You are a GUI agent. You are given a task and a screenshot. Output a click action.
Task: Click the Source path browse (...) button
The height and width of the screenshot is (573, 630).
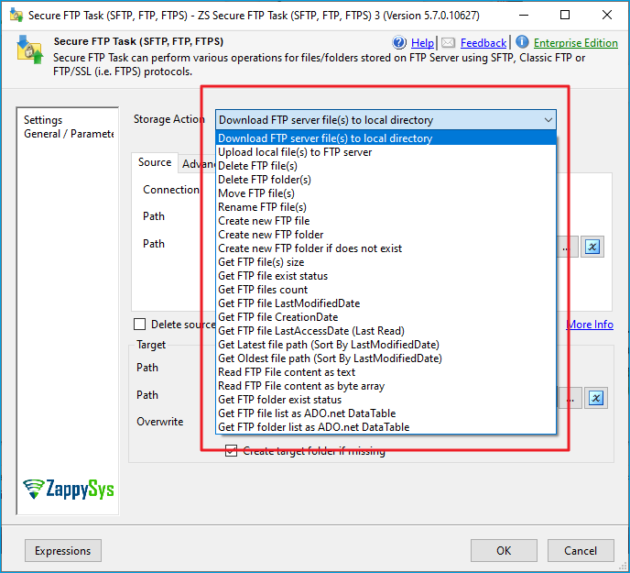pos(569,247)
